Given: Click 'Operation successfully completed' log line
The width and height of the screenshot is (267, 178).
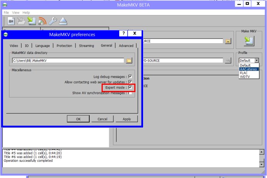Looking at the screenshot, I should (28, 161).
